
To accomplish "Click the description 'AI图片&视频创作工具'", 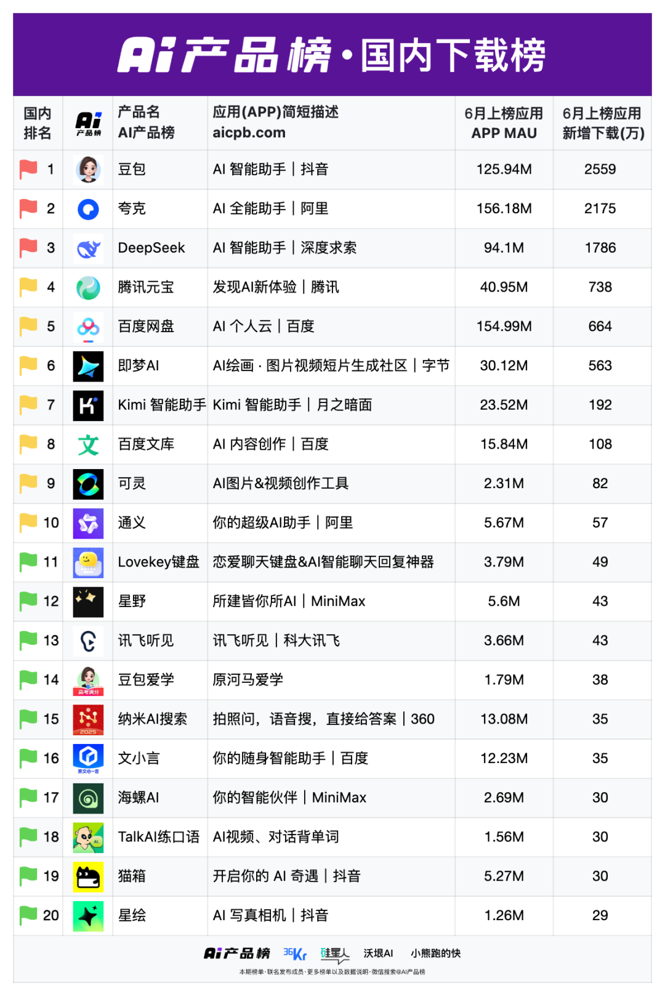I will point(281,484).
